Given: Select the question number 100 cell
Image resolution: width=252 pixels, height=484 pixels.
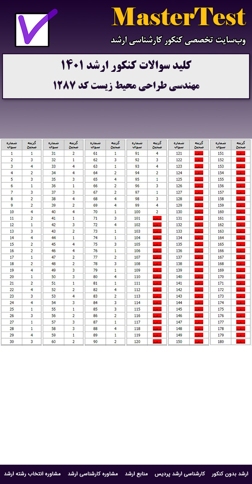Looking at the screenshot, I should [137, 212].
